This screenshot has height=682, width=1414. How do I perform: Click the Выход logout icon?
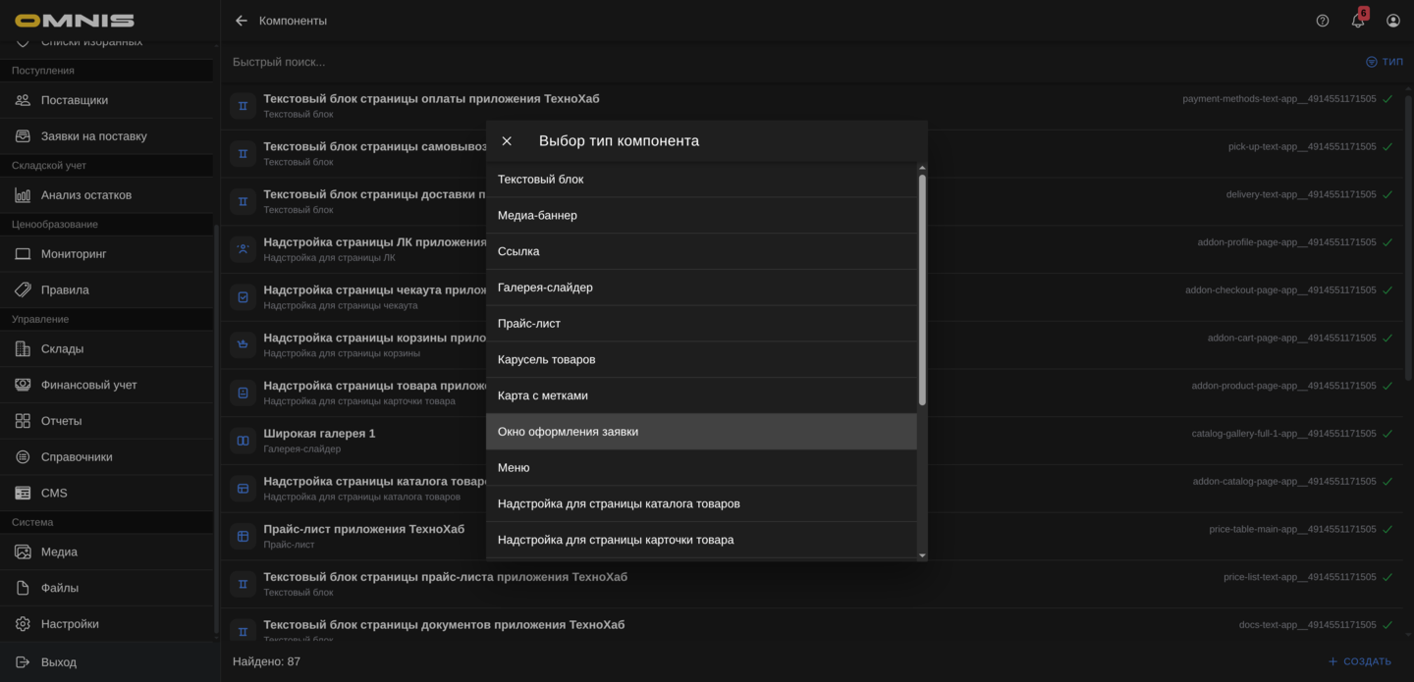click(23, 661)
